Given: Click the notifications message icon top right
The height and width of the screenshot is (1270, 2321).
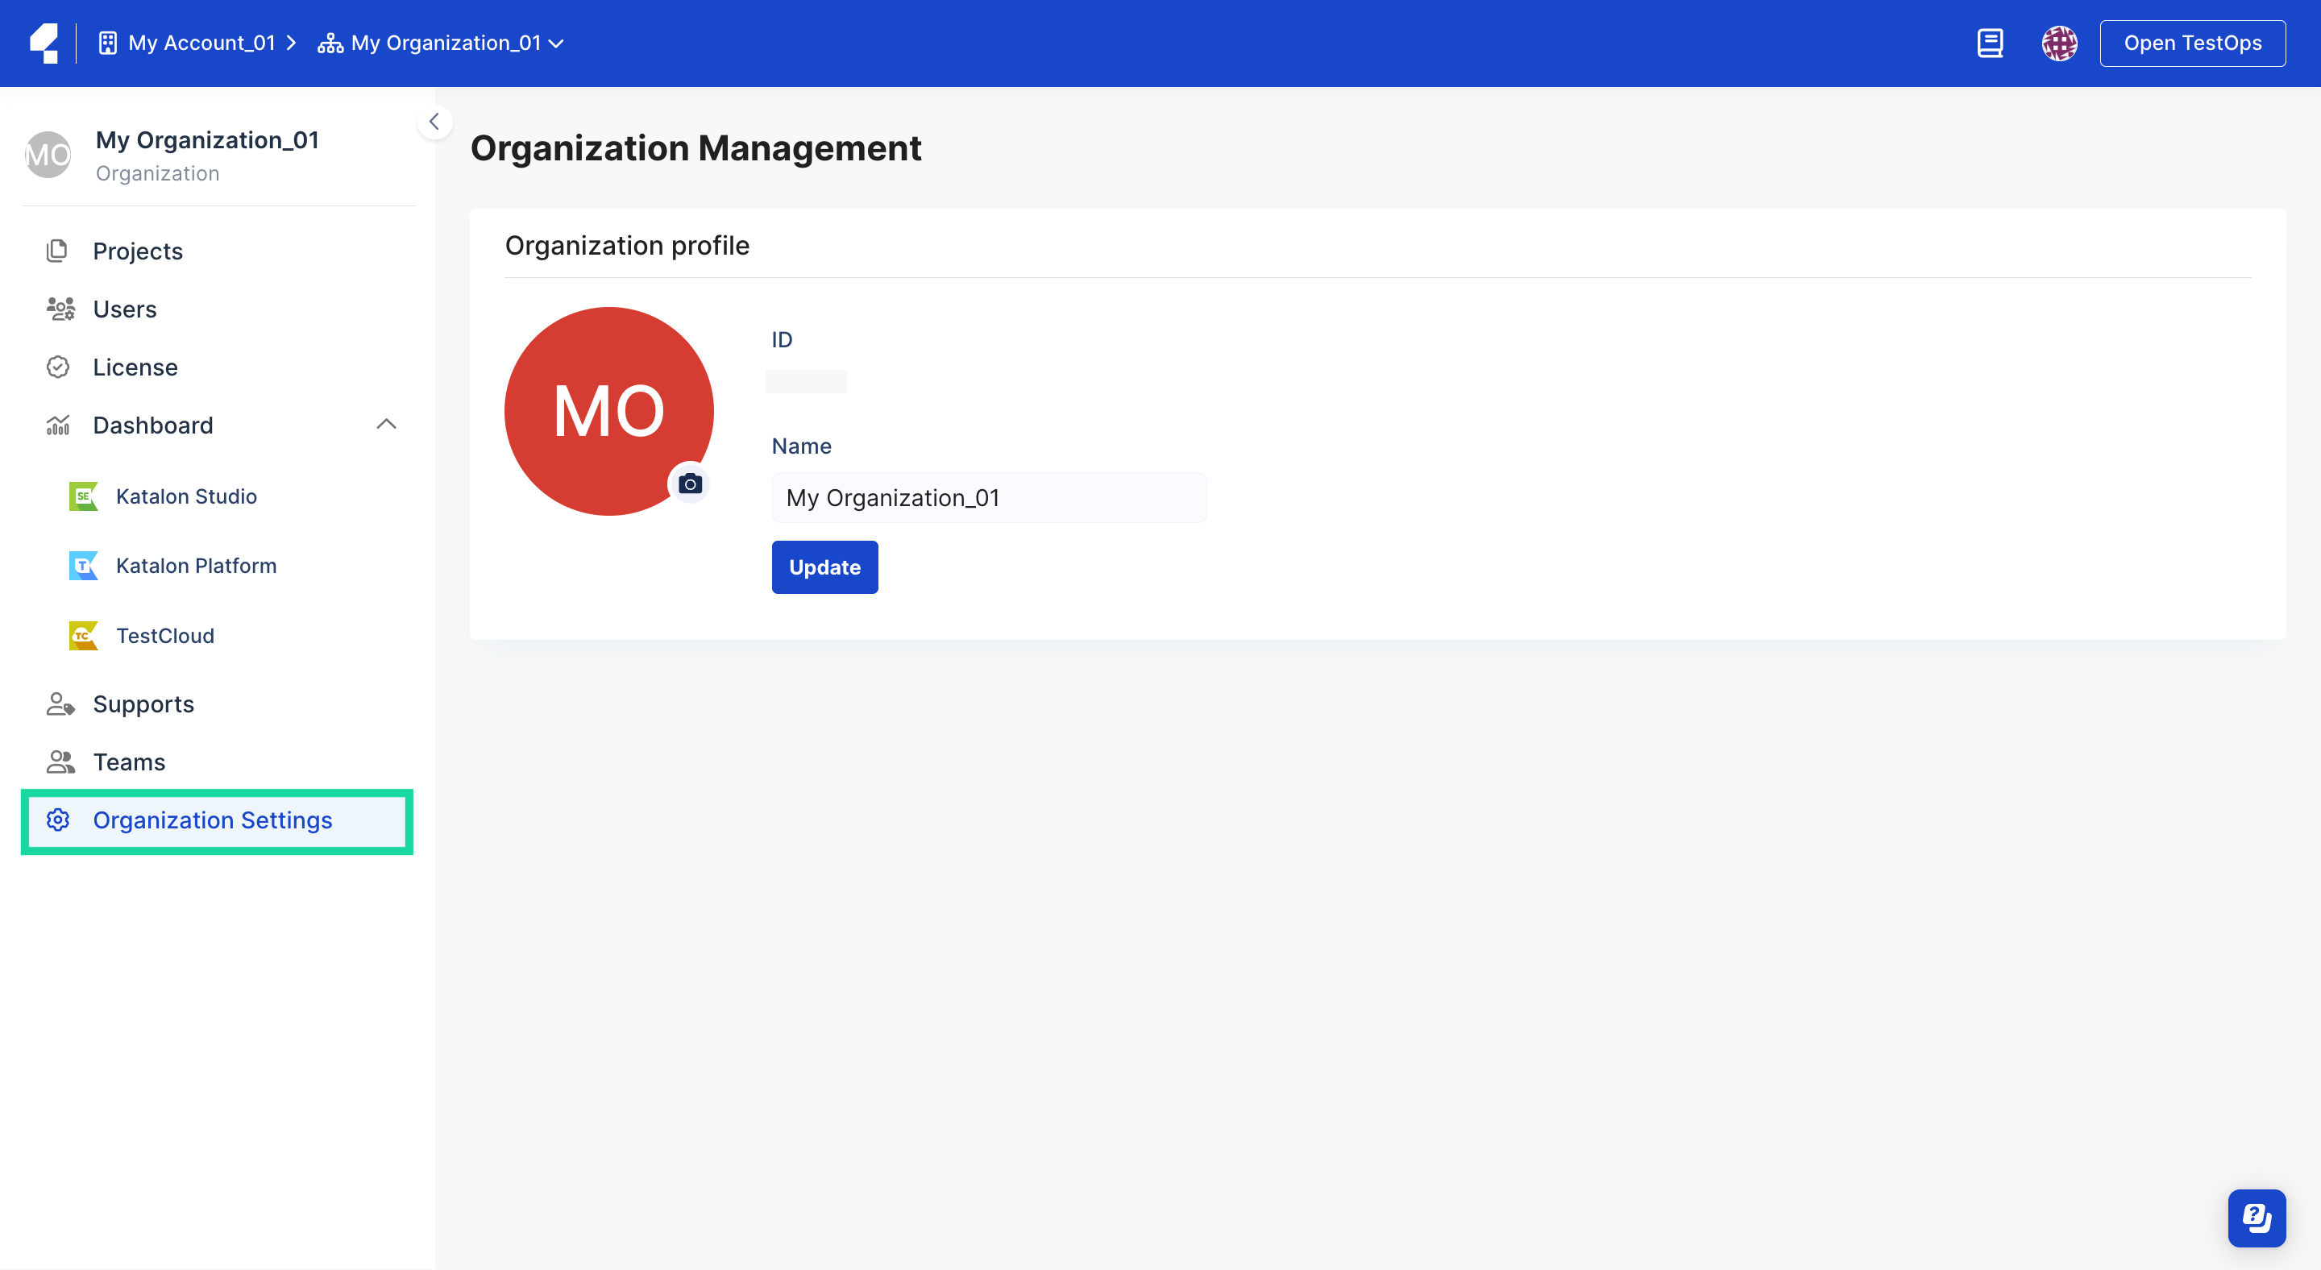Looking at the screenshot, I should click(1994, 42).
